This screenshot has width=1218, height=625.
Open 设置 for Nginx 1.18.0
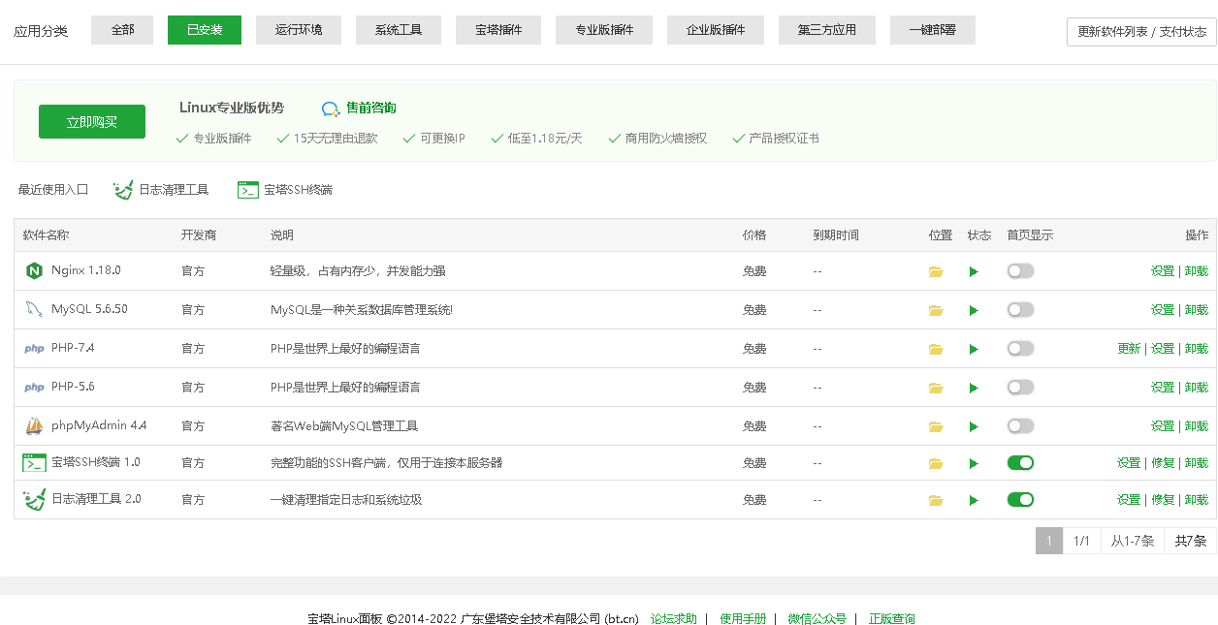(x=1163, y=271)
